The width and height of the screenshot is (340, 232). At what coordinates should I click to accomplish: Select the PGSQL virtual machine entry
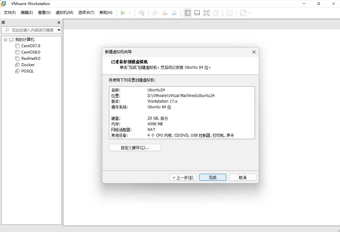click(27, 71)
